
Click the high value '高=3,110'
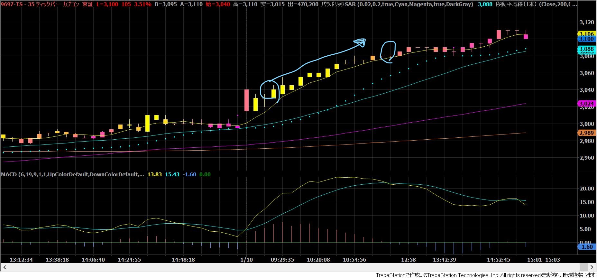click(x=245, y=4)
